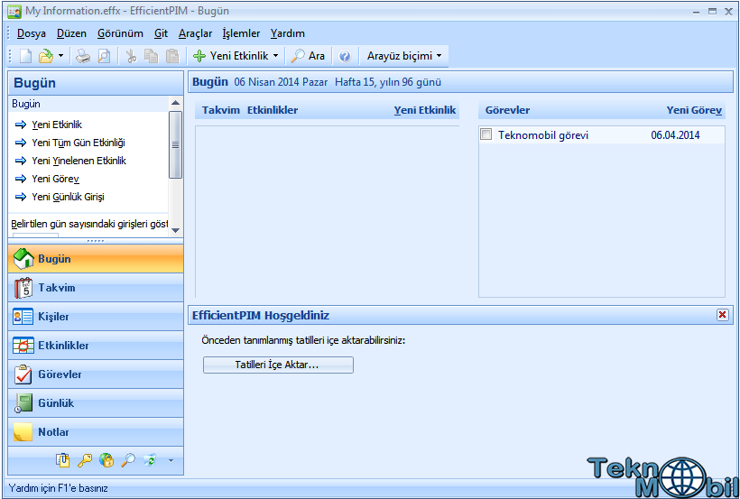Click Yeni Yinelenen Etkinlik link
This screenshot has width=740, height=499.
79,161
